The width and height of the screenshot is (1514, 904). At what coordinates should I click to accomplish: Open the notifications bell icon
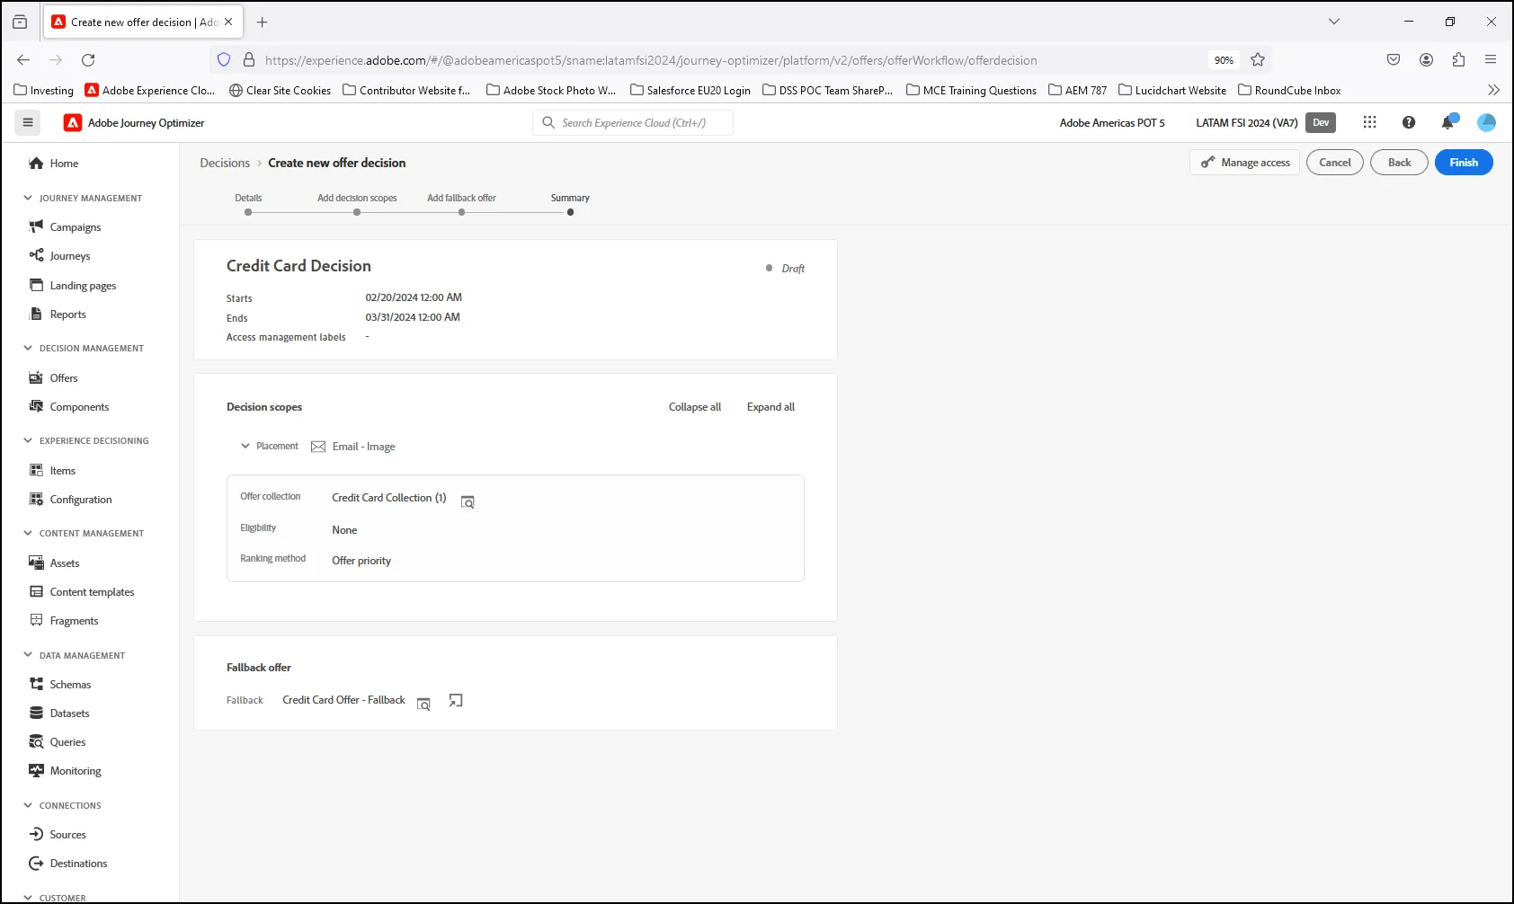coord(1447,122)
